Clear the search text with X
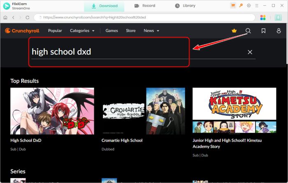The width and height of the screenshot is (288, 183). pos(250,52)
